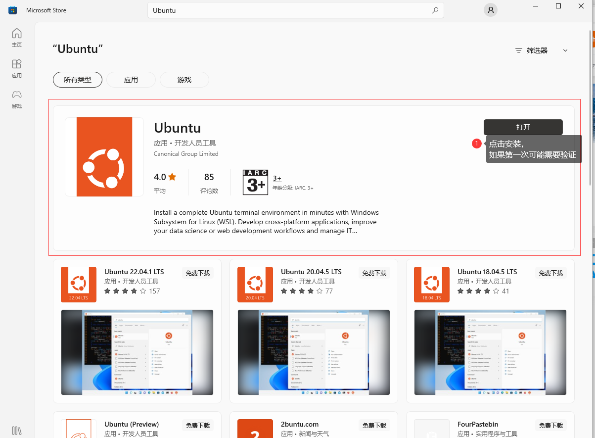Click the 2buntu.com app icon

pos(255,429)
